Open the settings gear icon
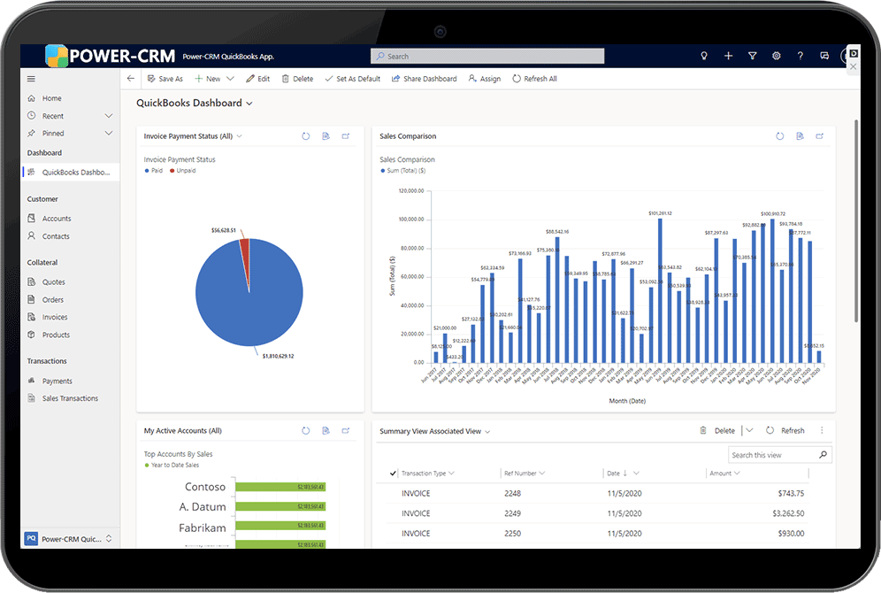The width and height of the screenshot is (881, 593). [x=777, y=56]
